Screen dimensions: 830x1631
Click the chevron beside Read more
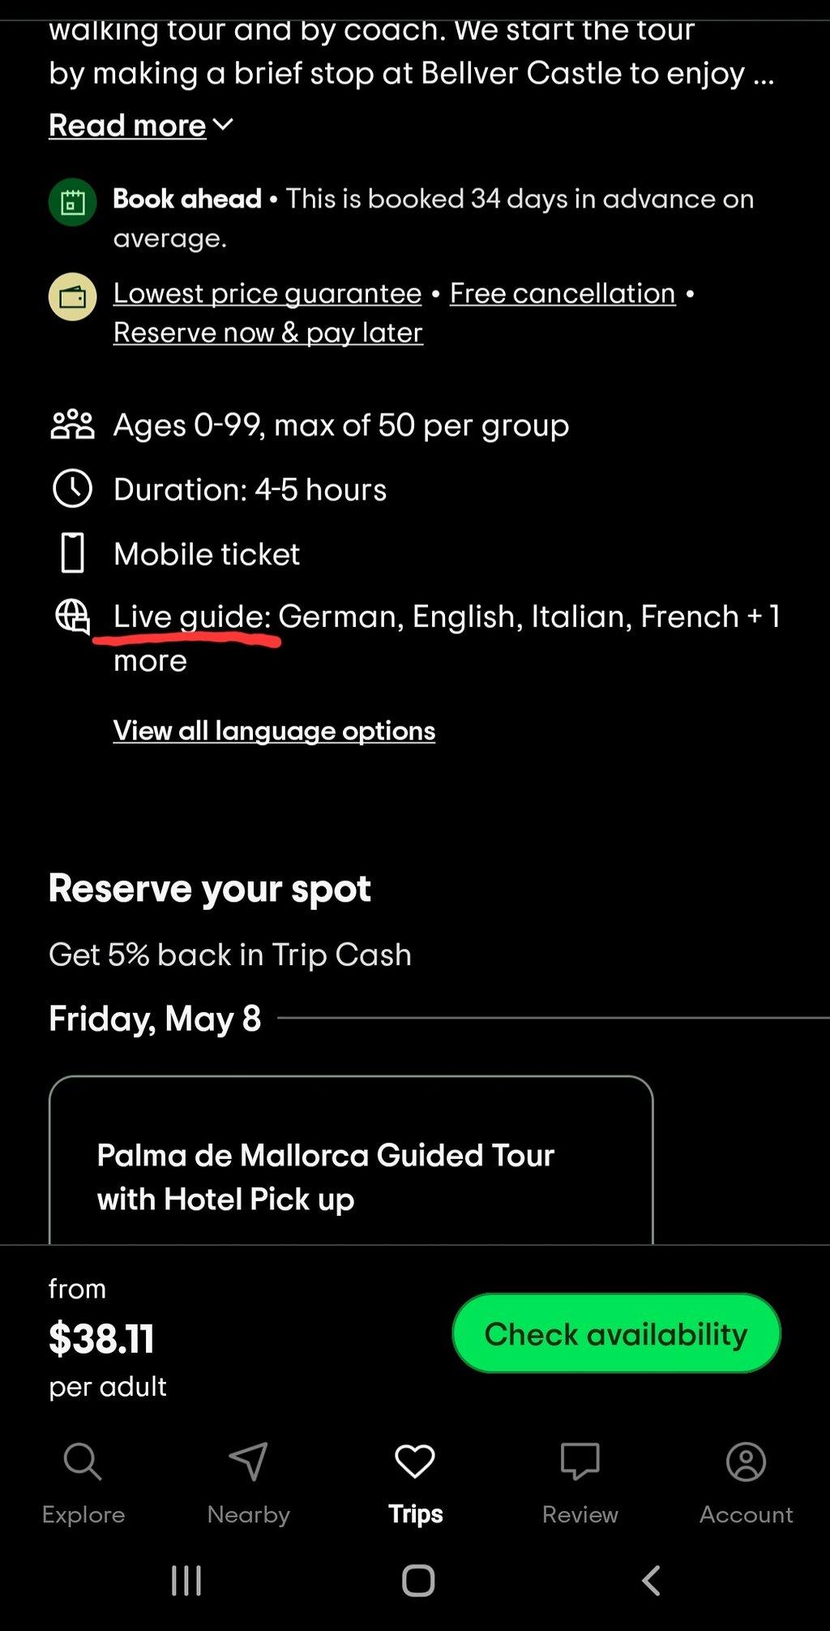coord(223,124)
